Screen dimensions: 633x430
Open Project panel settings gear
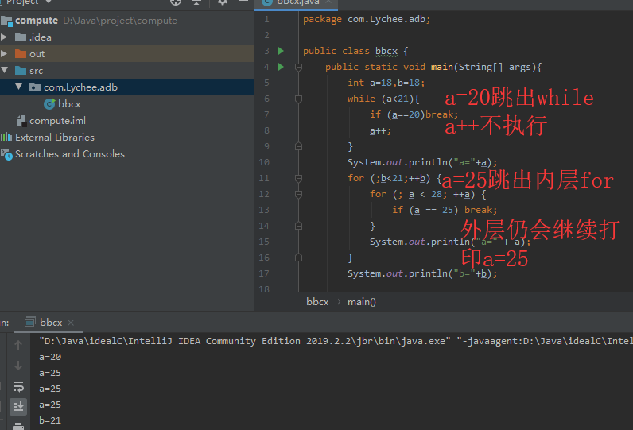[223, 2]
